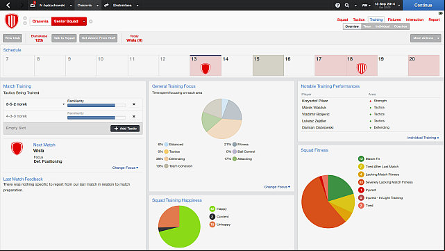Open the Individual Training link
The image size is (445, 251).
423,138
